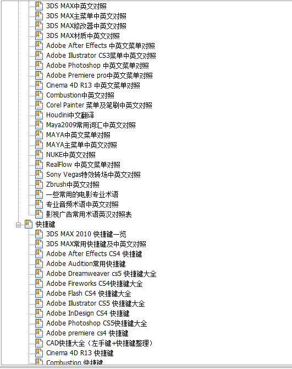Click bookmark icon beside 一些常用的电影专业术语
Viewport: 292px width, 369px height.
coord(39,194)
